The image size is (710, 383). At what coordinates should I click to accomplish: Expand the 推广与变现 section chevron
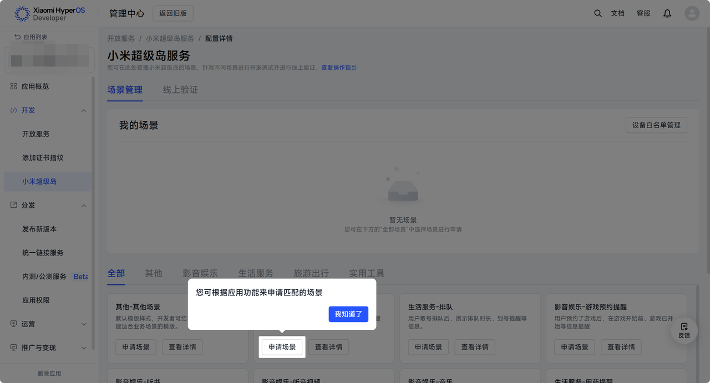[x=84, y=348]
